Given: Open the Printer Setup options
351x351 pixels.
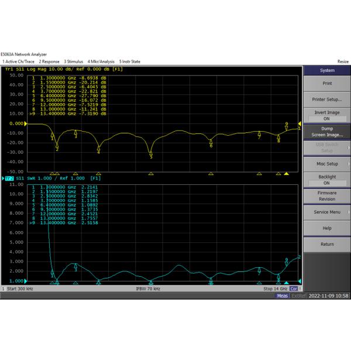Looking at the screenshot, I should (326, 99).
